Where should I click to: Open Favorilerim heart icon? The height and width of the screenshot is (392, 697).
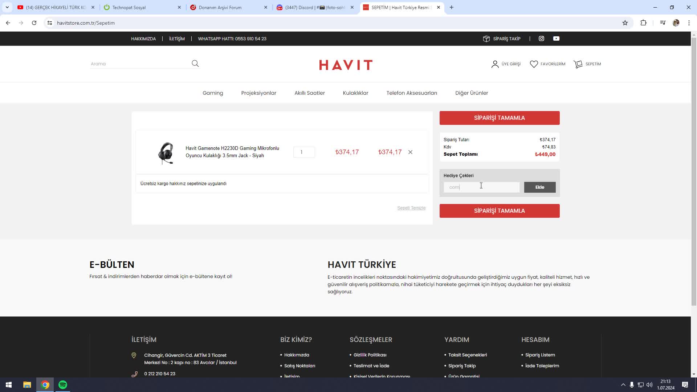534,64
